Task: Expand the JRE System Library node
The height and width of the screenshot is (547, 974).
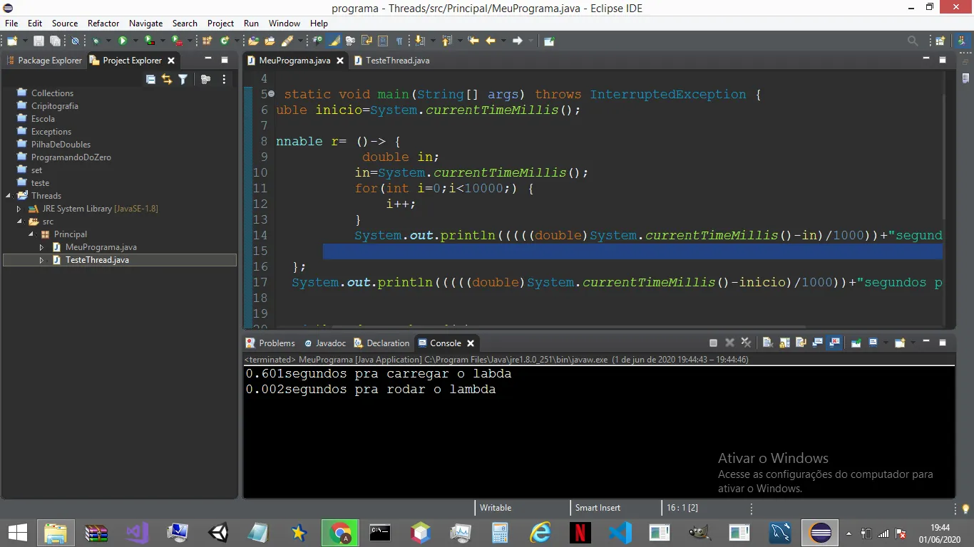Action: click(x=19, y=209)
